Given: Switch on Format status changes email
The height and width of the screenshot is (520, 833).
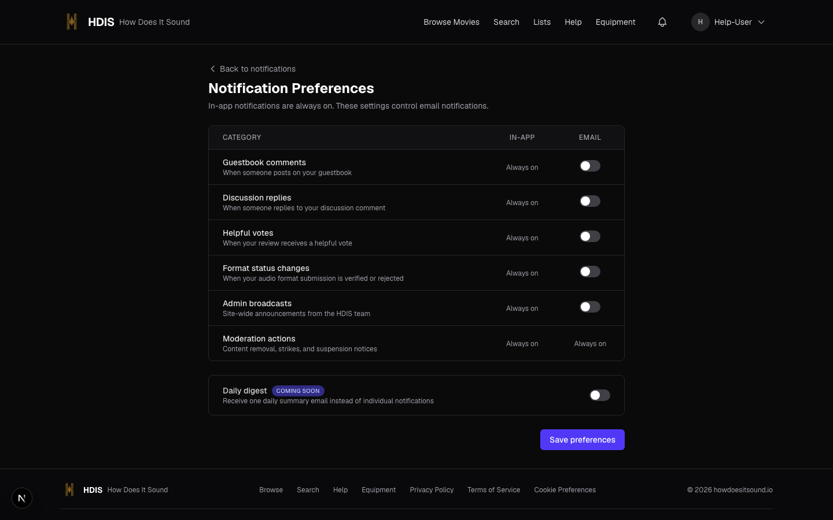Looking at the screenshot, I should click(x=590, y=272).
